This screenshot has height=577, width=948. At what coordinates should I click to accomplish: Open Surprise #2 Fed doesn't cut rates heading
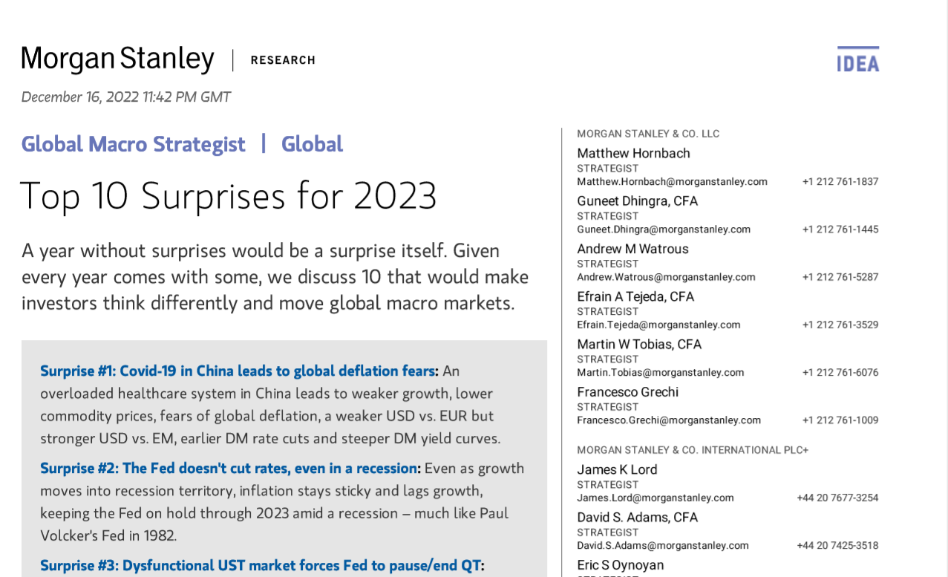229,468
